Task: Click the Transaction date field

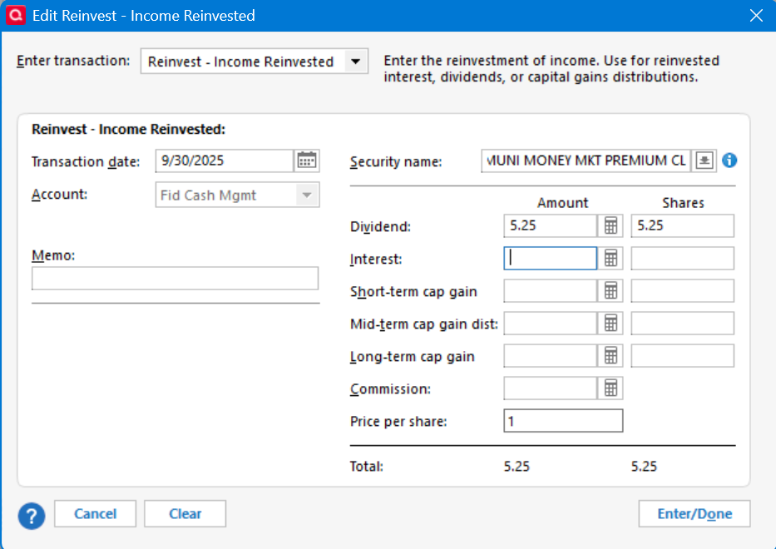Action: pos(225,161)
